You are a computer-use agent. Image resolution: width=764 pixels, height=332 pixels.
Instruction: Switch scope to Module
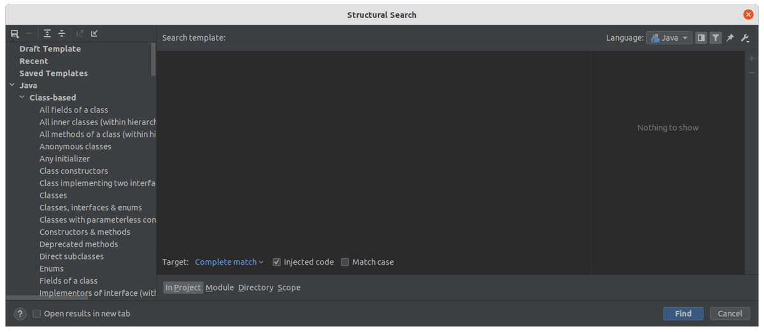[220, 287]
